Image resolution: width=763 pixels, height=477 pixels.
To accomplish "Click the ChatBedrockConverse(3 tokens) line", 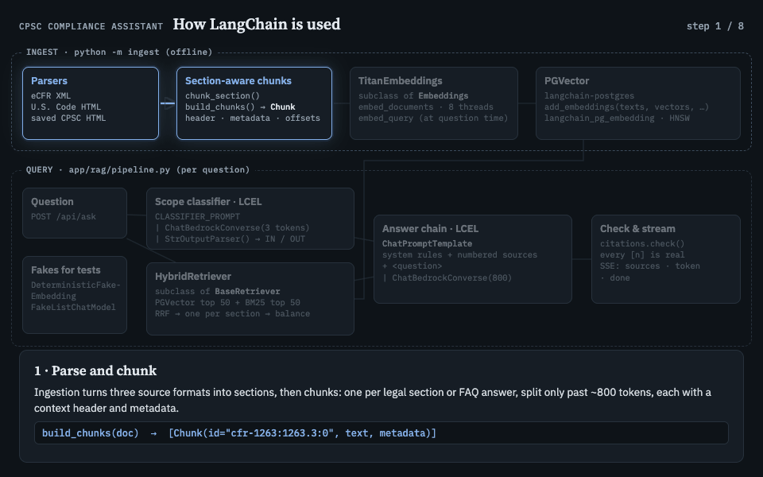I will coord(232,228).
